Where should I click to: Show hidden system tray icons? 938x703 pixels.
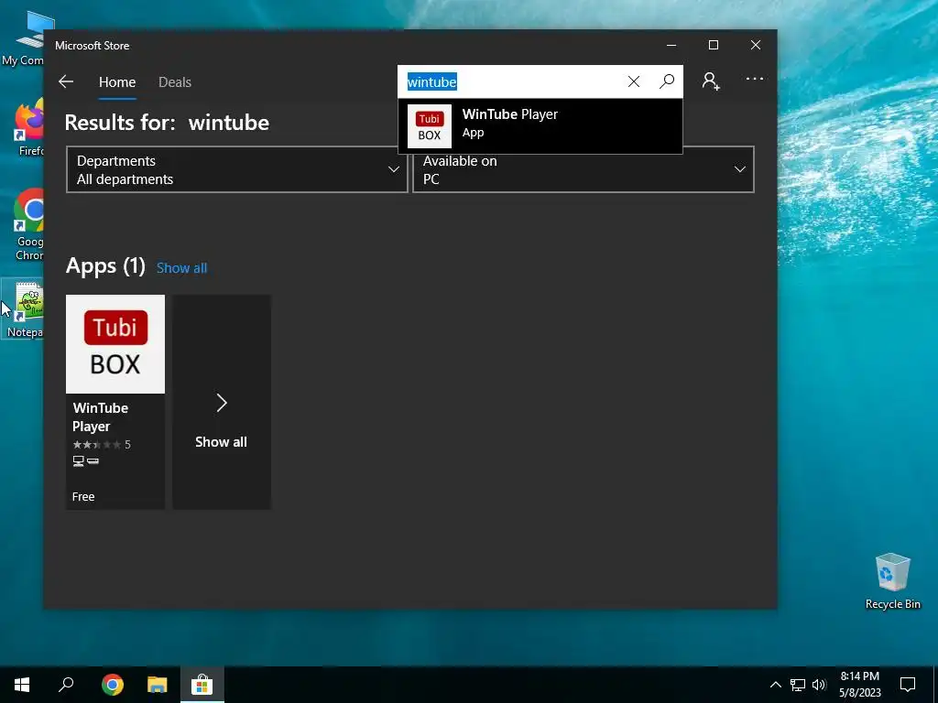click(775, 685)
